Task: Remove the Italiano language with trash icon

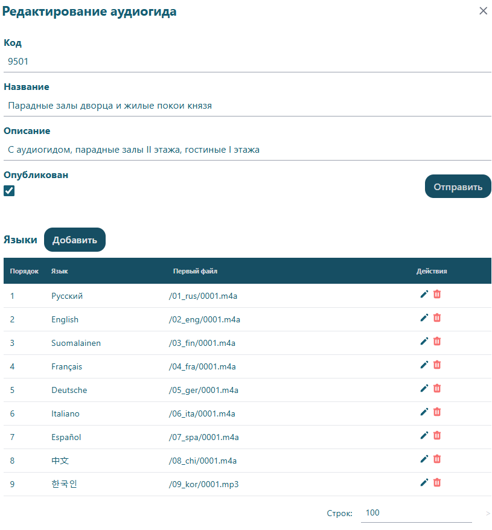Action: (437, 412)
